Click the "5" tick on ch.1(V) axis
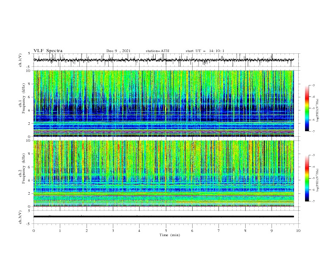Viewport: 336px width, 259px height. [x=30, y=54]
